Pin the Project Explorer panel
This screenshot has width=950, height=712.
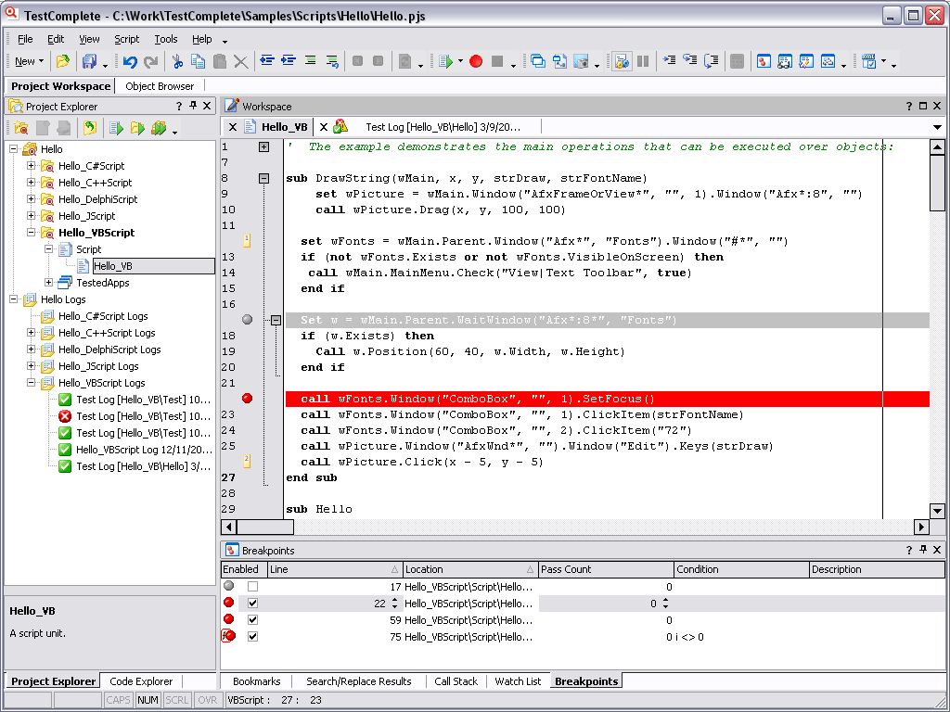[x=193, y=106]
